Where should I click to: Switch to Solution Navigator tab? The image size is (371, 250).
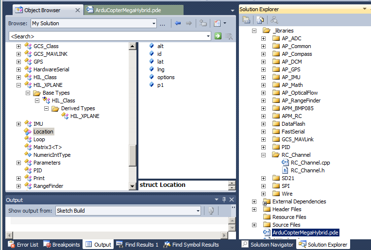[x=267, y=245]
